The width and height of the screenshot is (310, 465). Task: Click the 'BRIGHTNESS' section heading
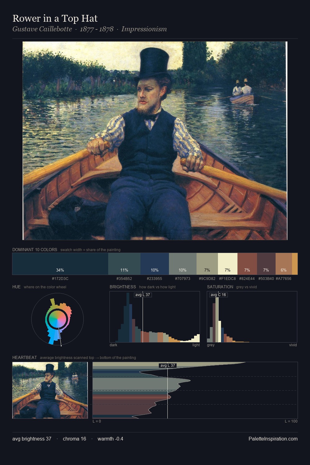[123, 287]
